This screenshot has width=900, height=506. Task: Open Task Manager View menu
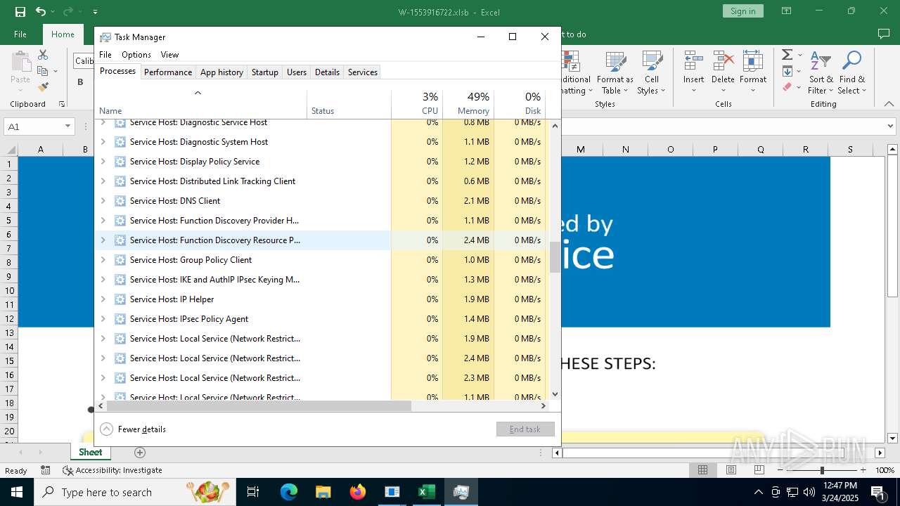click(169, 55)
